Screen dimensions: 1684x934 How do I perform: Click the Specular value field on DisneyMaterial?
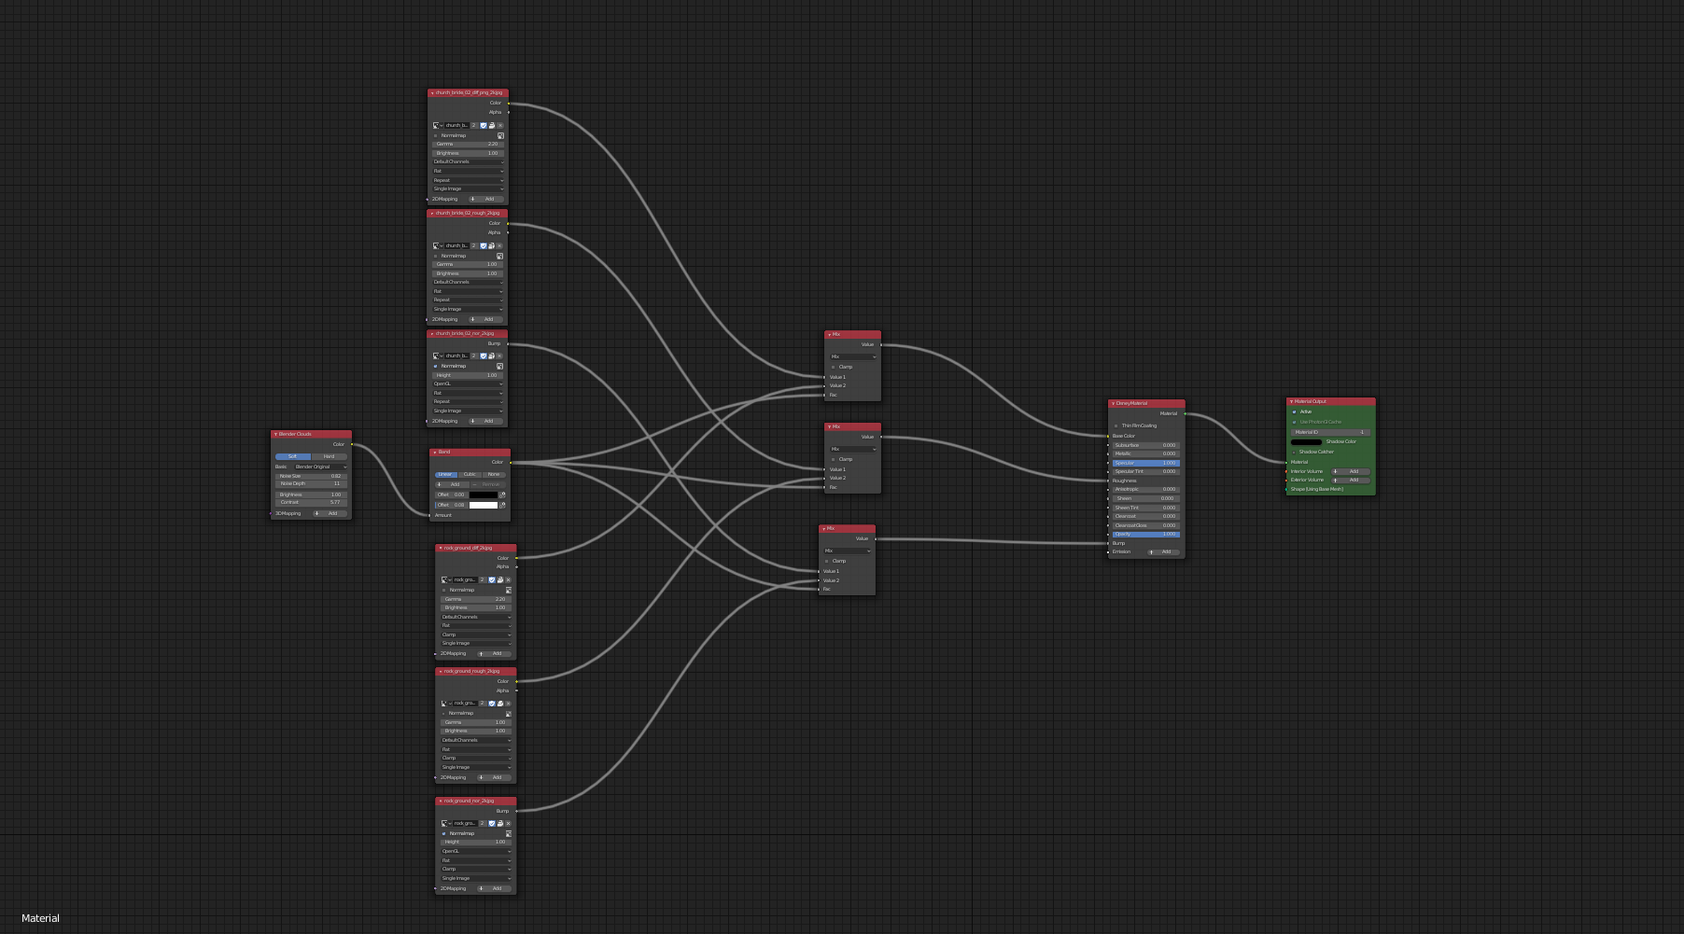pyautogui.click(x=1145, y=463)
